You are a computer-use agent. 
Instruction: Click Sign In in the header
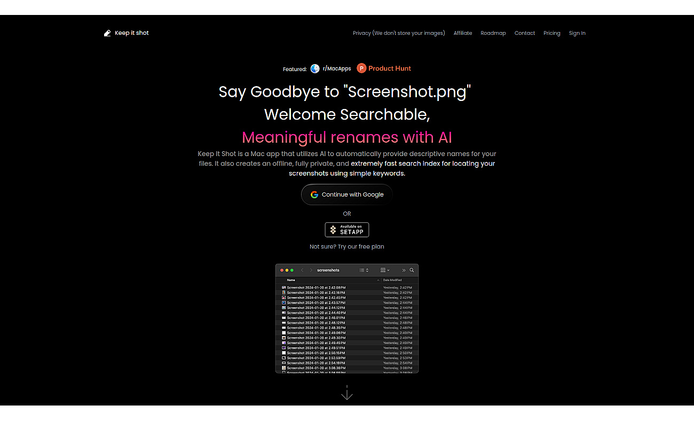click(577, 33)
